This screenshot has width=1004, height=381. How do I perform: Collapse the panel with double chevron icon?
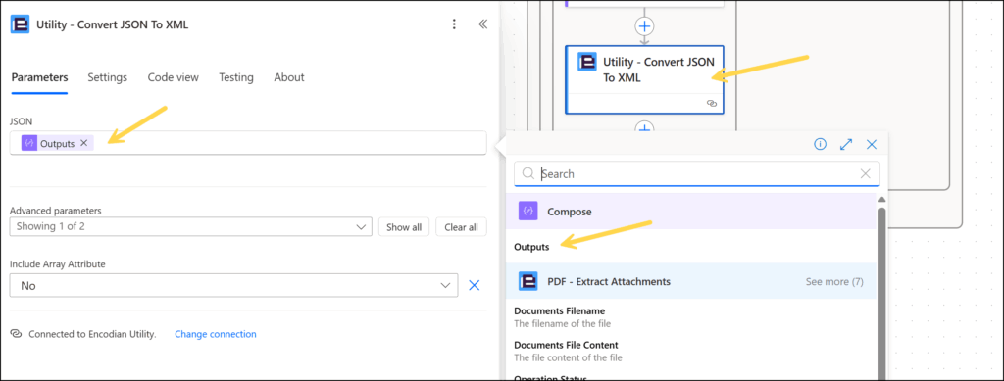tap(482, 24)
